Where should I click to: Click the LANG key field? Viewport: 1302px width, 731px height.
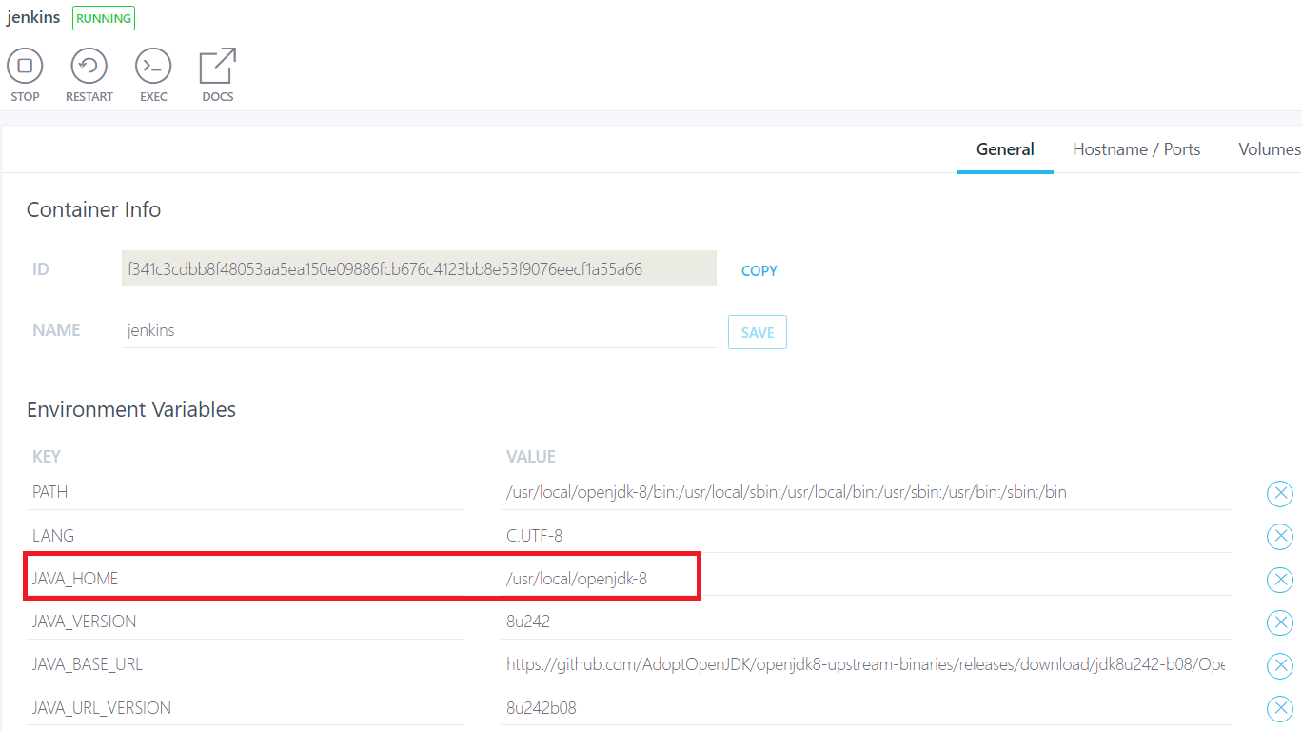coord(246,535)
